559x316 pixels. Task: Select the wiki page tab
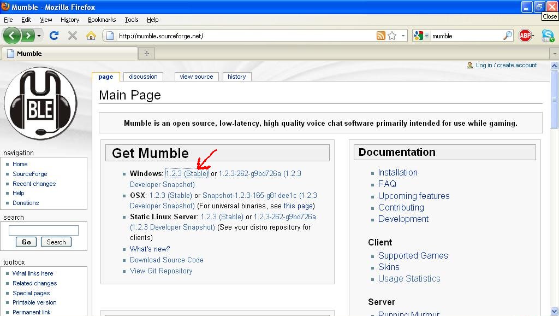105,77
